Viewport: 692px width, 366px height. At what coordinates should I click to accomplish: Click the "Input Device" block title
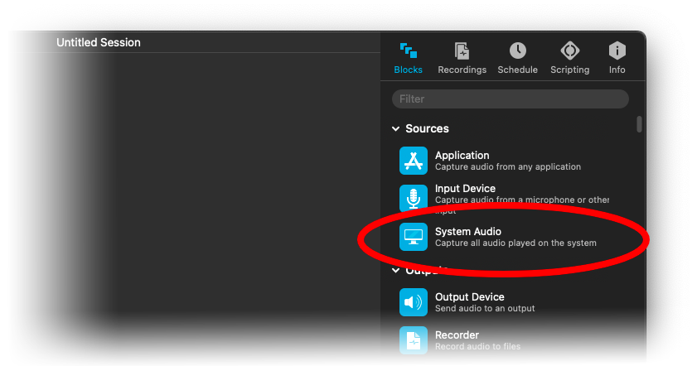coord(465,189)
